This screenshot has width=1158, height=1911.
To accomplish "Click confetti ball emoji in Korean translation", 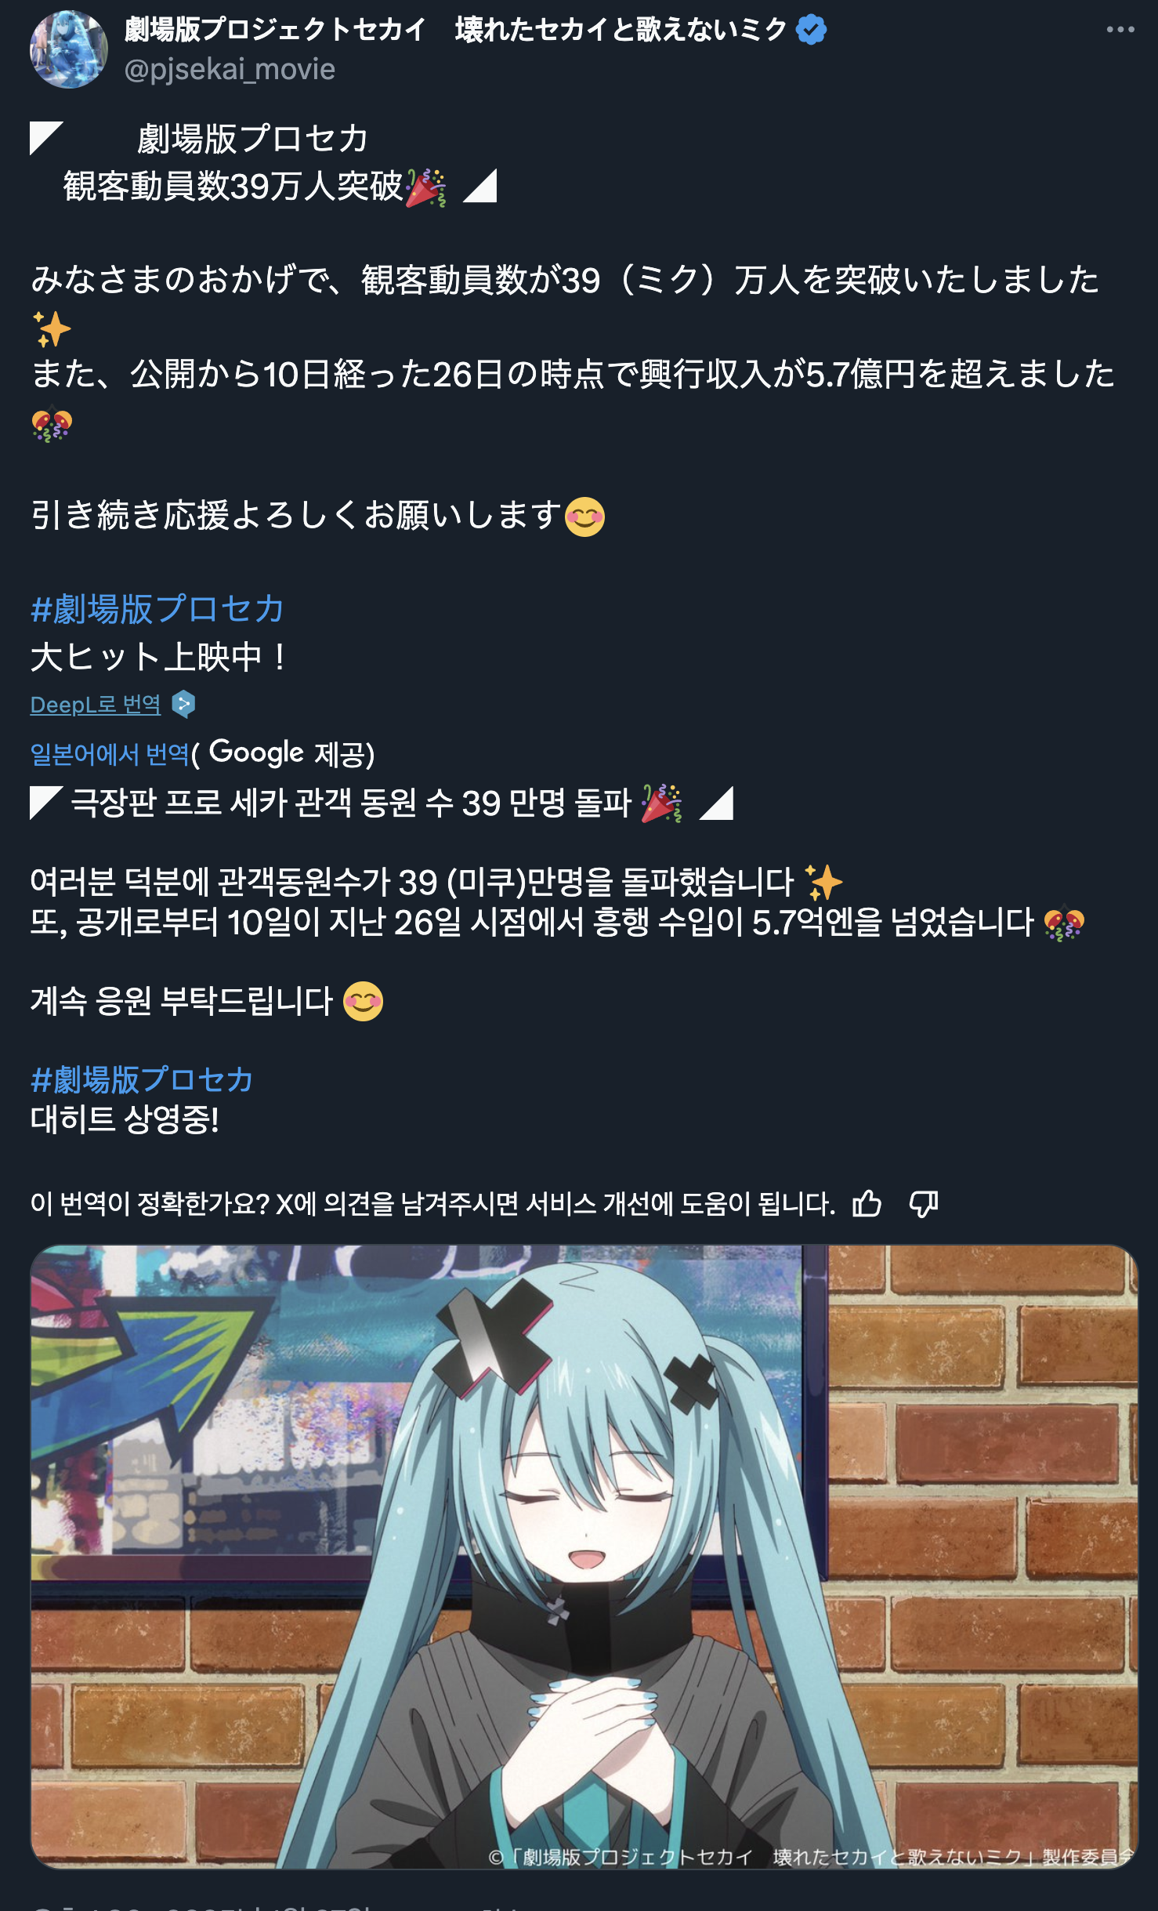I will coord(1064,923).
